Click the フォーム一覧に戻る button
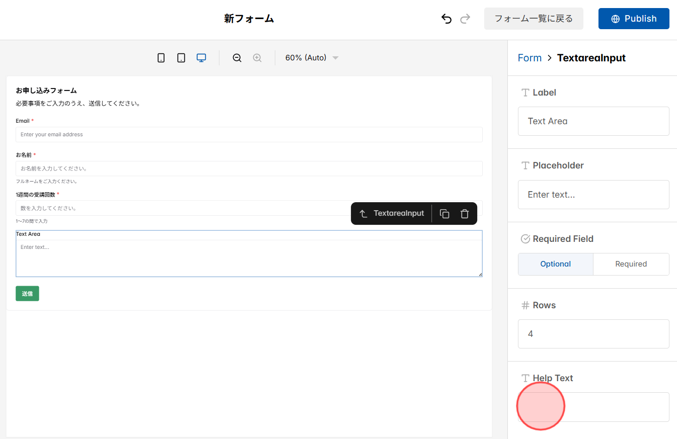 (x=534, y=18)
